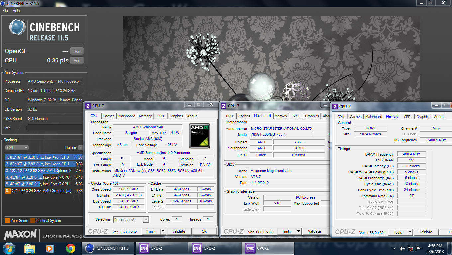
Task: Run the CPU benchmark in Cinebench
Action: point(77,61)
